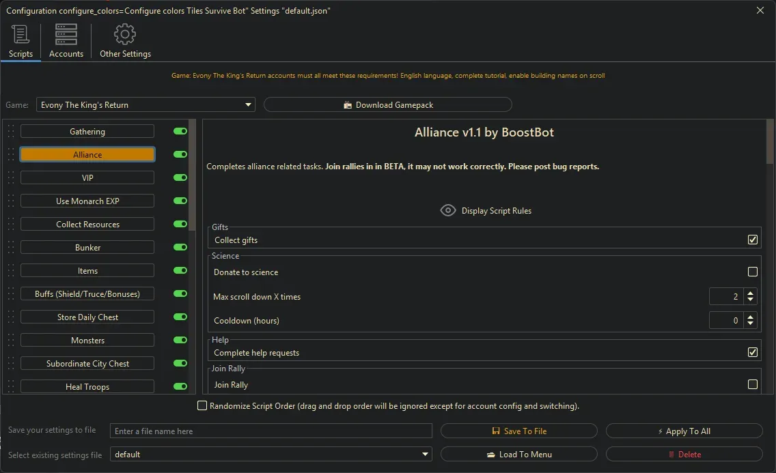The image size is (776, 473).
Task: Click the Scripts scroll icon
Action: (x=20, y=34)
